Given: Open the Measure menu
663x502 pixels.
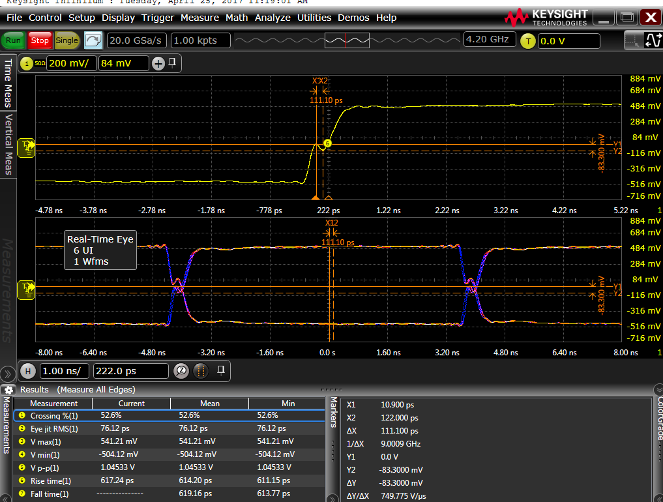Looking at the screenshot, I should (x=199, y=18).
